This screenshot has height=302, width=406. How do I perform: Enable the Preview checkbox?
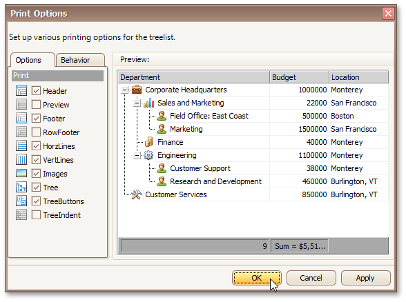36,105
